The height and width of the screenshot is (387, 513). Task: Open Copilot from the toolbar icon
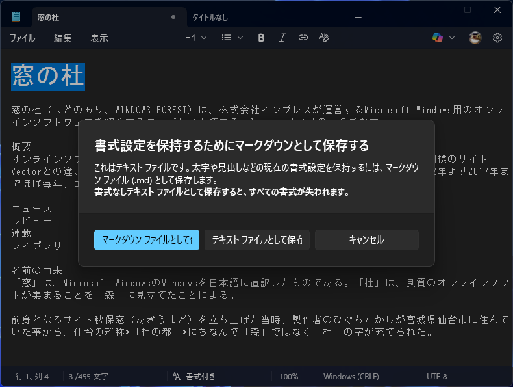pyautogui.click(x=438, y=38)
